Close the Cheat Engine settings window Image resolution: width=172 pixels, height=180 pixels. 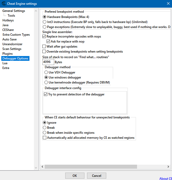pyautogui.click(x=168, y=4)
